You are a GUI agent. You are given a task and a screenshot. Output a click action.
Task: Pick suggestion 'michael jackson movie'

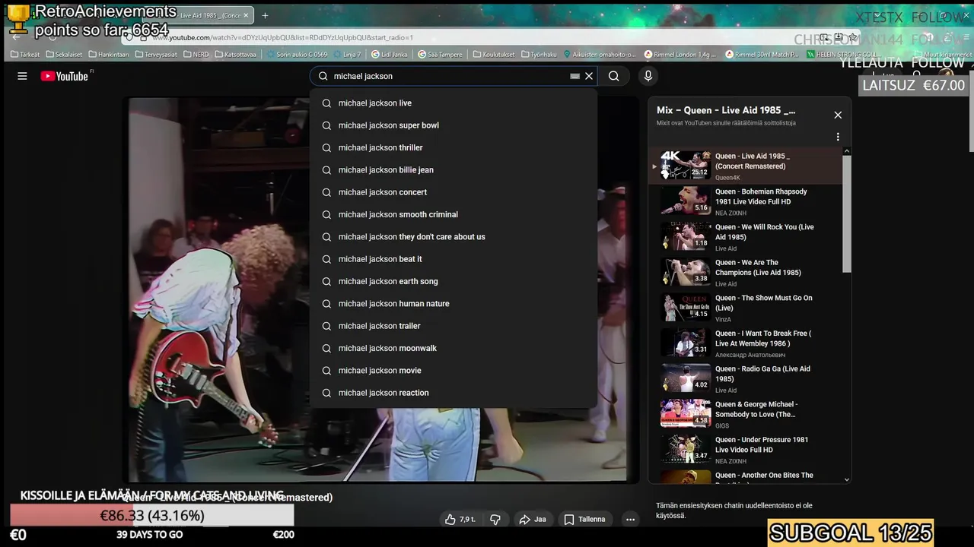(x=454, y=371)
